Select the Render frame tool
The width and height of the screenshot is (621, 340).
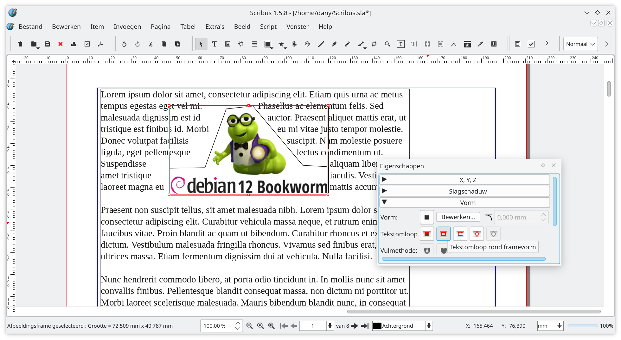241,44
